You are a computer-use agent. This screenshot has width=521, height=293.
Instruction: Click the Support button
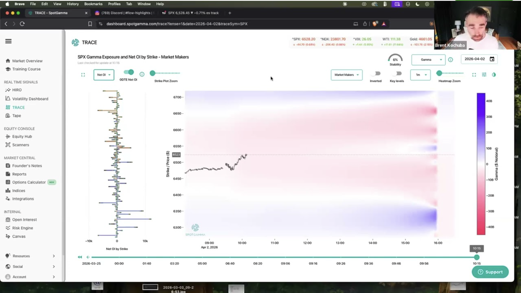tap(490, 272)
